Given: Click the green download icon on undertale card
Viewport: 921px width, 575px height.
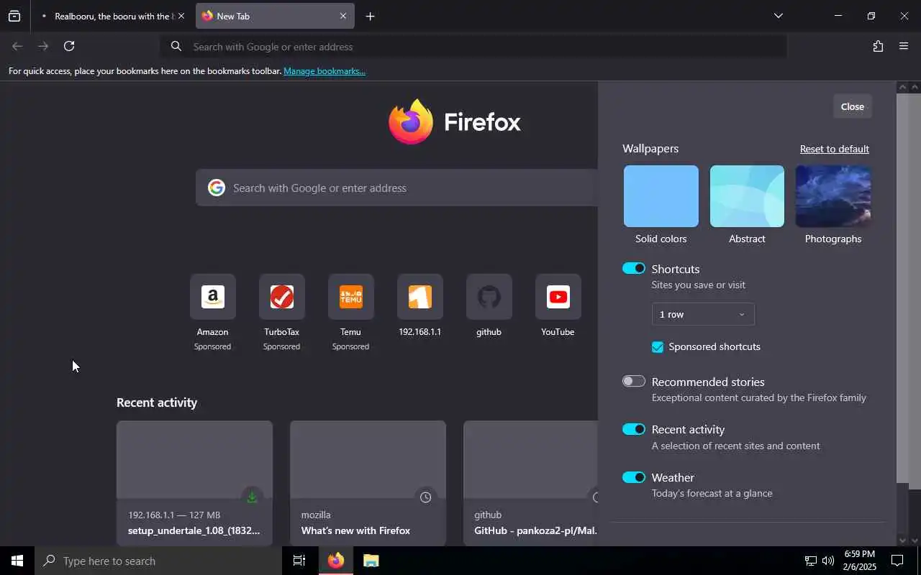Looking at the screenshot, I should tap(252, 497).
